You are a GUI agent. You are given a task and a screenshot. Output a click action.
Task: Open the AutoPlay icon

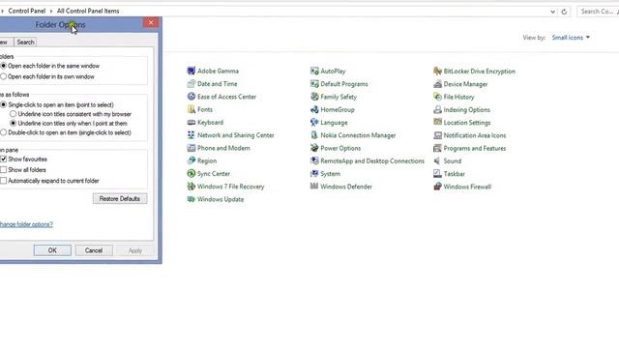pyautogui.click(x=314, y=71)
